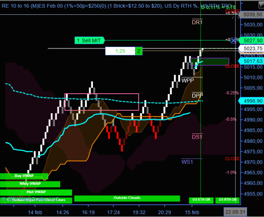Click the 17:24 time axis label
This screenshot has height=217, width=264.
coord(113,212)
